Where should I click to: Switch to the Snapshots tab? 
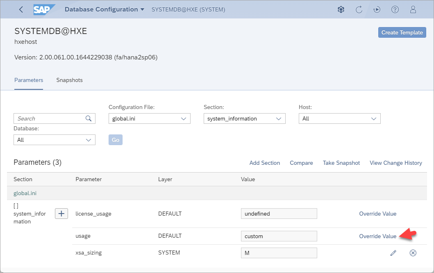click(x=70, y=80)
